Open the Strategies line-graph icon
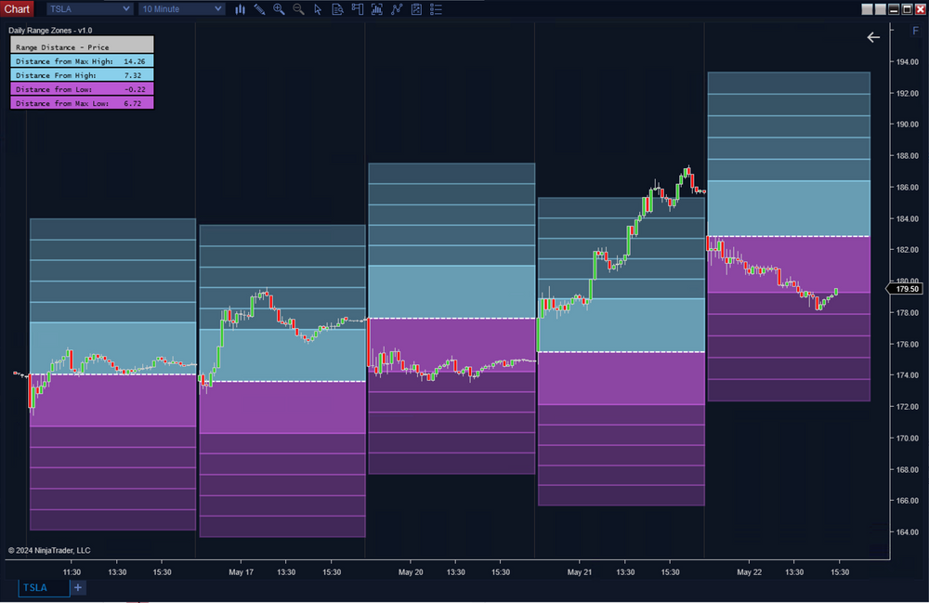The height and width of the screenshot is (603, 929). click(x=396, y=8)
